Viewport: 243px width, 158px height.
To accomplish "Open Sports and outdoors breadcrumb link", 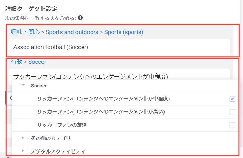I will 72,32.
